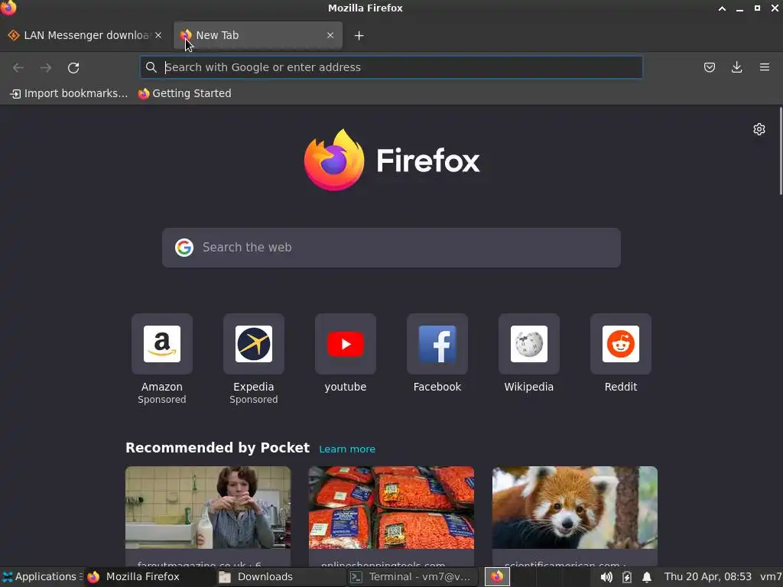Roll up window with titlebar up arrow
The height and width of the screenshot is (587, 783).
(722, 8)
